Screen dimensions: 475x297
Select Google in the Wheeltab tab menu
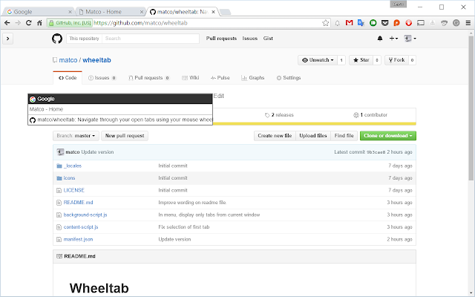120,99
